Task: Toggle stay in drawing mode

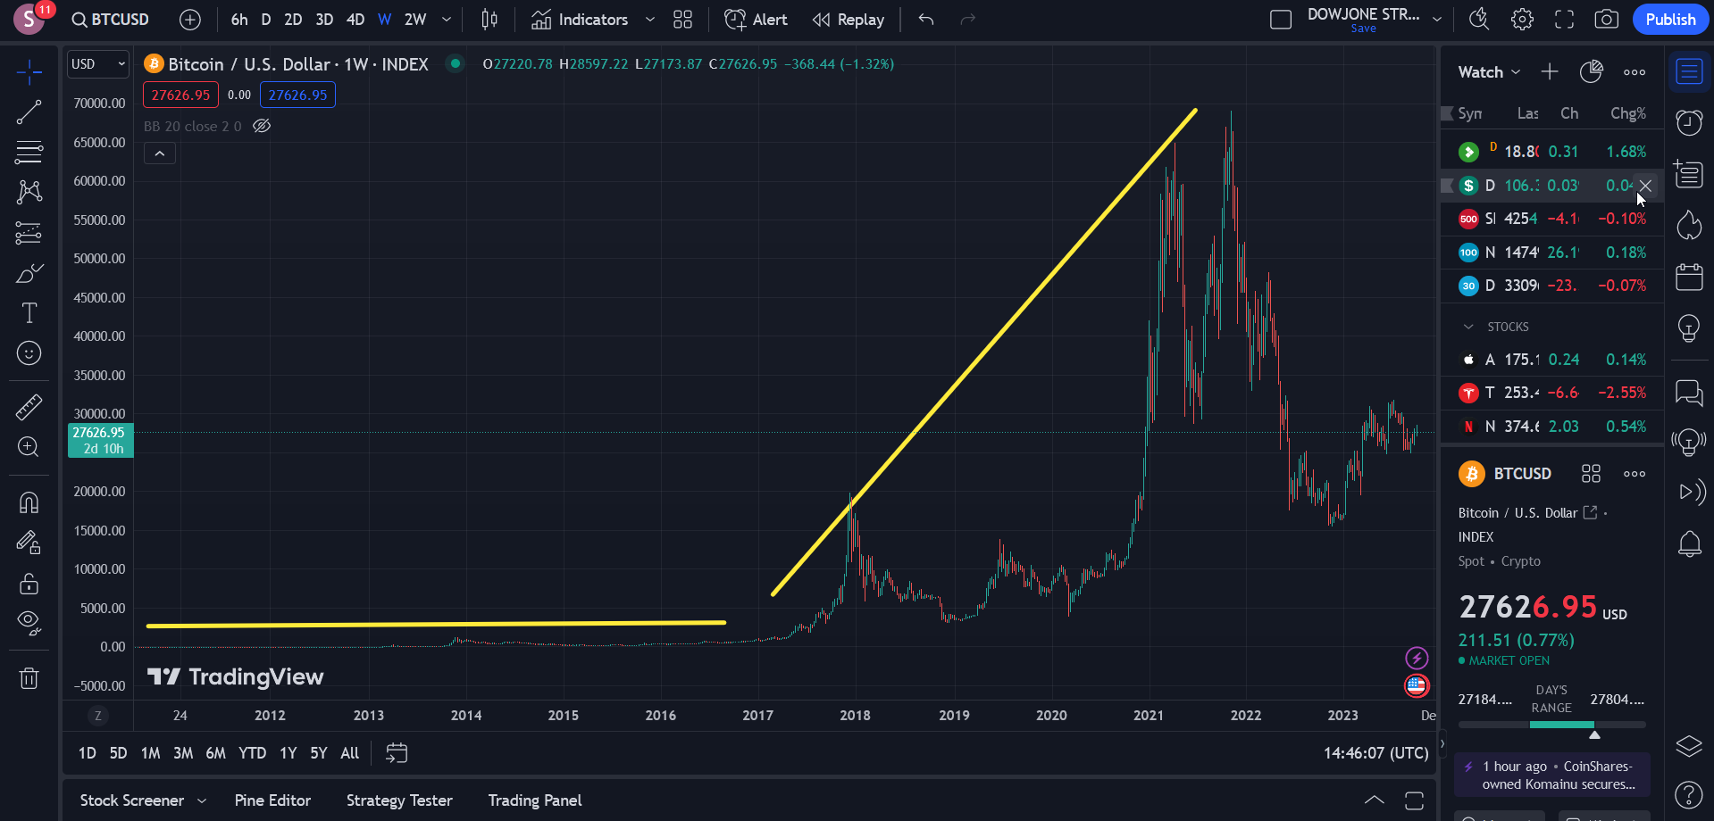Action: [29, 543]
